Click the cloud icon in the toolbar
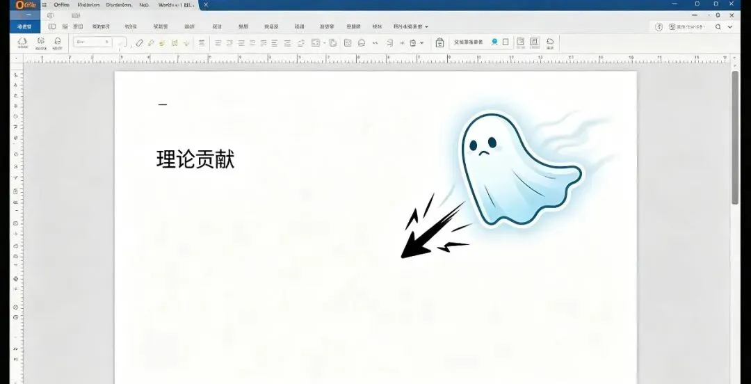The image size is (751, 384). tap(550, 42)
